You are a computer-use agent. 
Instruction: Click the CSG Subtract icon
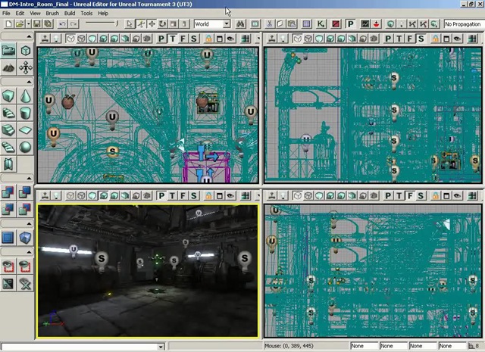[x=26, y=192]
